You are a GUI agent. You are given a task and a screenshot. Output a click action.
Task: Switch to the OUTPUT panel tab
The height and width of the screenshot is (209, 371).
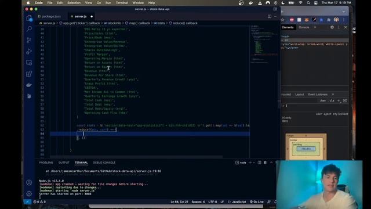[x=64, y=163]
